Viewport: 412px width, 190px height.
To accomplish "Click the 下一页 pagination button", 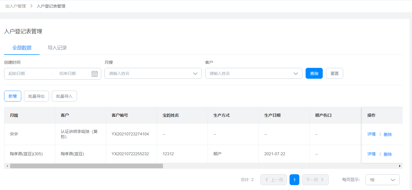I will [x=315, y=180].
